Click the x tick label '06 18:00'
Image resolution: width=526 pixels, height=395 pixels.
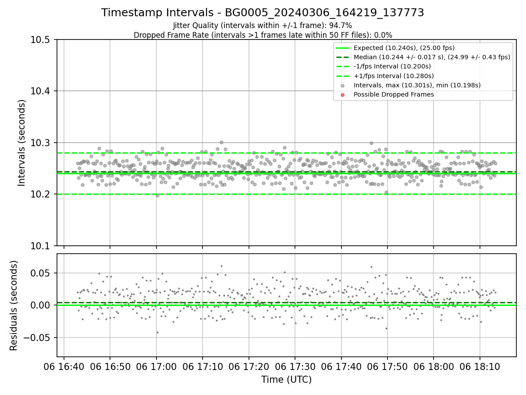click(434, 366)
